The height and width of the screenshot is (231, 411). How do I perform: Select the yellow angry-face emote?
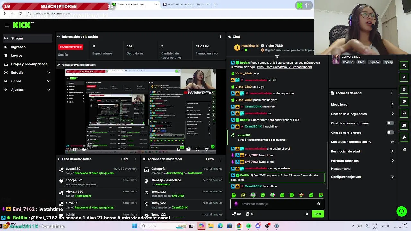(x=243, y=195)
